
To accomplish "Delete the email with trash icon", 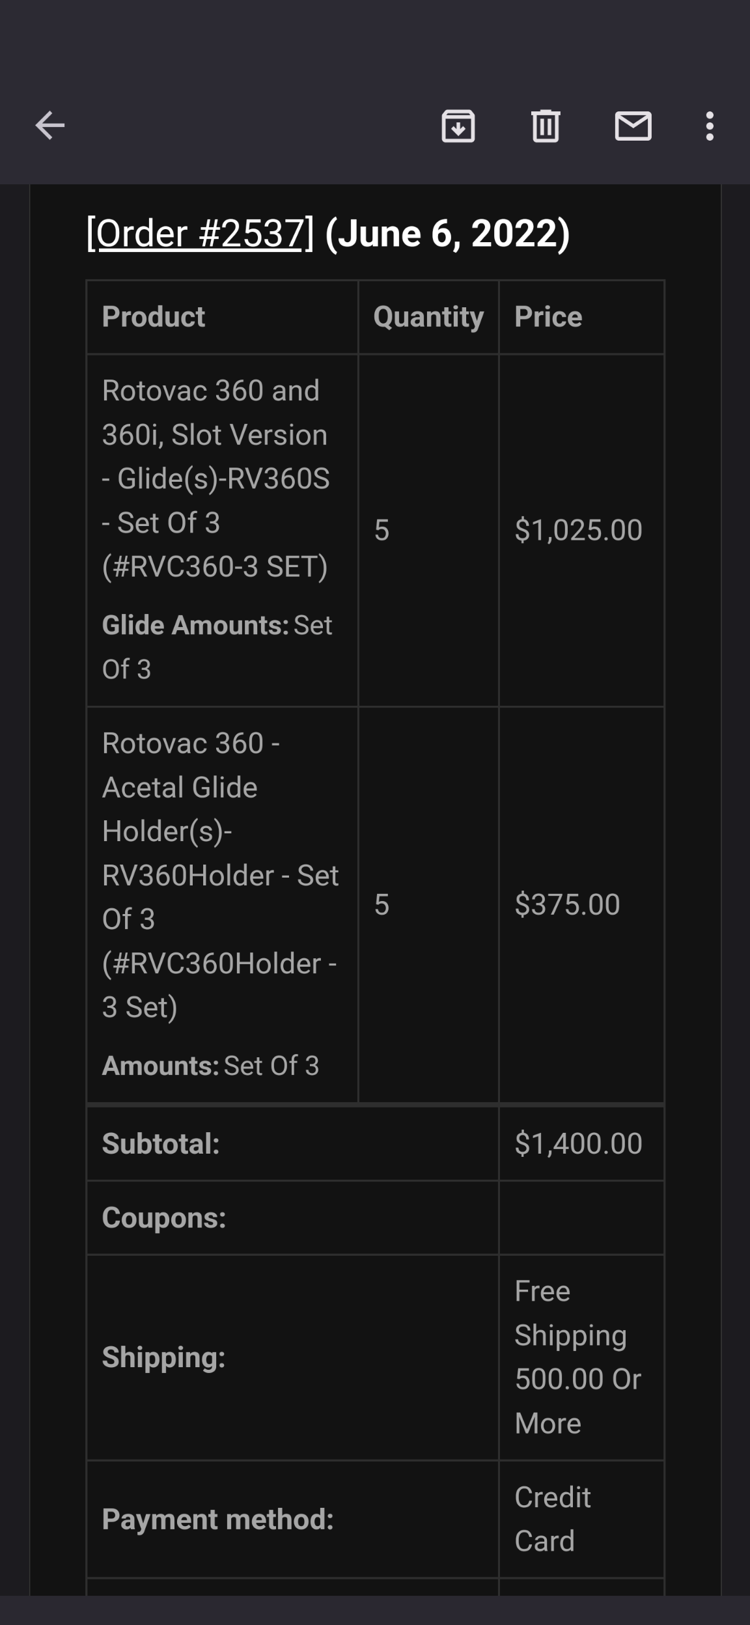I will [546, 126].
